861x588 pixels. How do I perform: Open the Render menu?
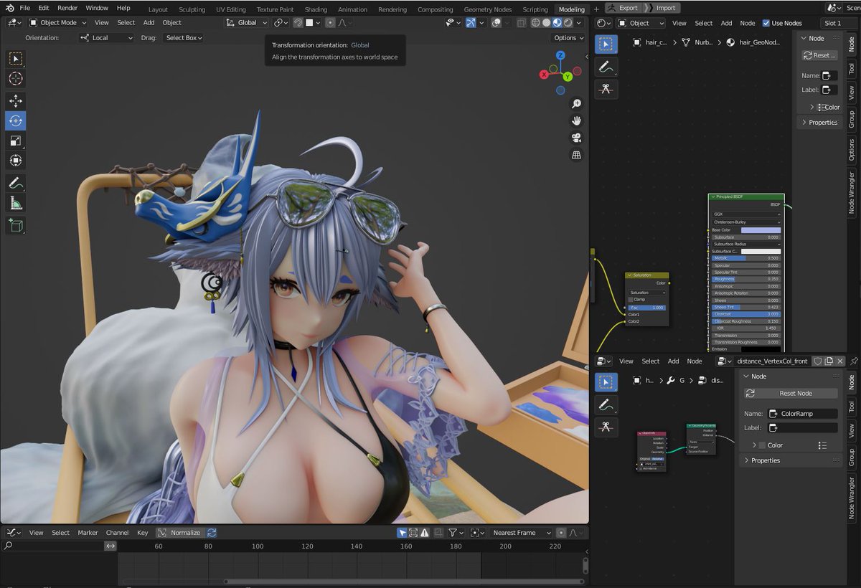tap(67, 8)
